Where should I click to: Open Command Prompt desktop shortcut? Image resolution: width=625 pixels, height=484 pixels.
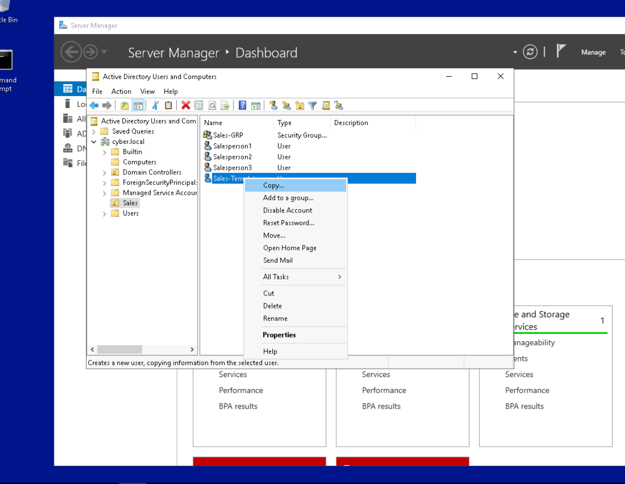click(5, 71)
